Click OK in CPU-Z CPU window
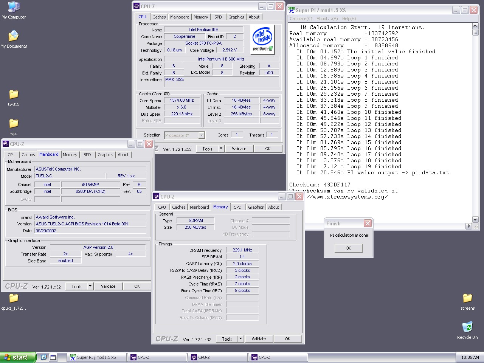This screenshot has height=363, width=484. coord(268,149)
